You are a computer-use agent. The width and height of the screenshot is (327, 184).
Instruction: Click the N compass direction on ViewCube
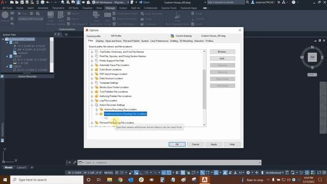[x=312, y=47]
